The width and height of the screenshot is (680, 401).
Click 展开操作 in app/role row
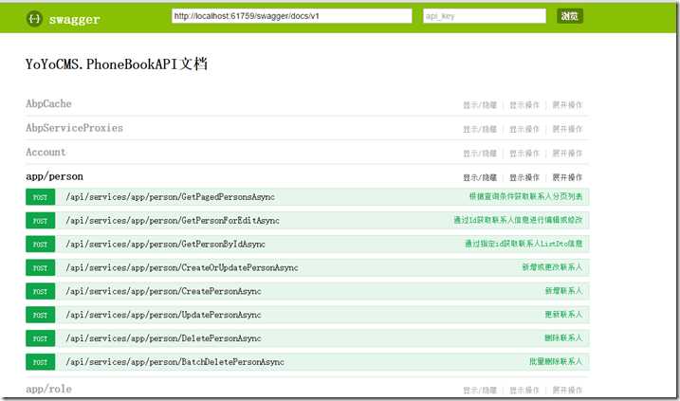567,391
